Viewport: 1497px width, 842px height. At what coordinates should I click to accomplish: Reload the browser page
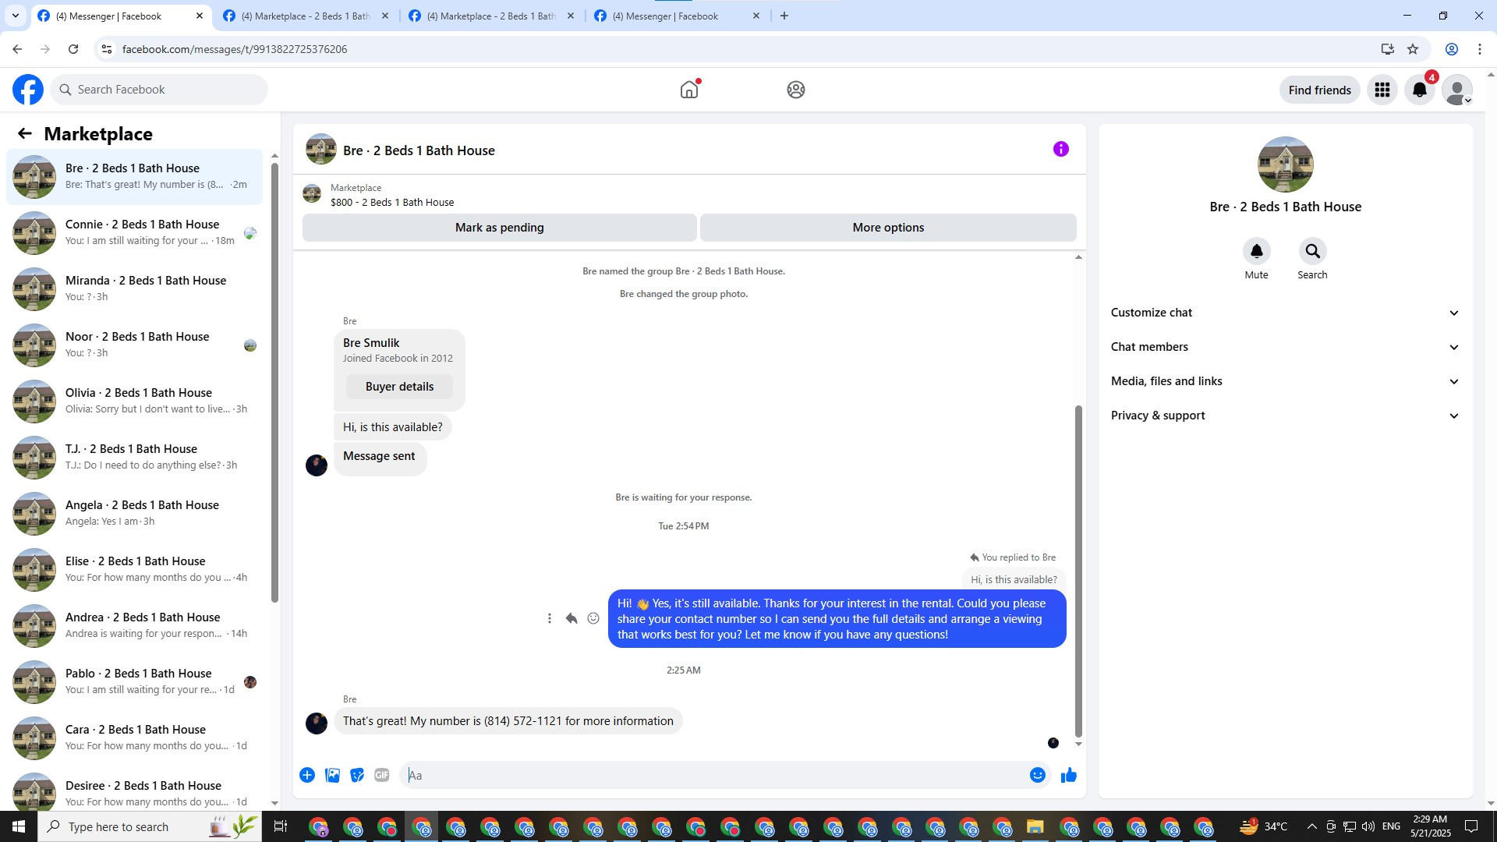coord(73,49)
